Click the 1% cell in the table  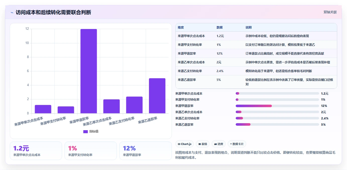[219, 45]
